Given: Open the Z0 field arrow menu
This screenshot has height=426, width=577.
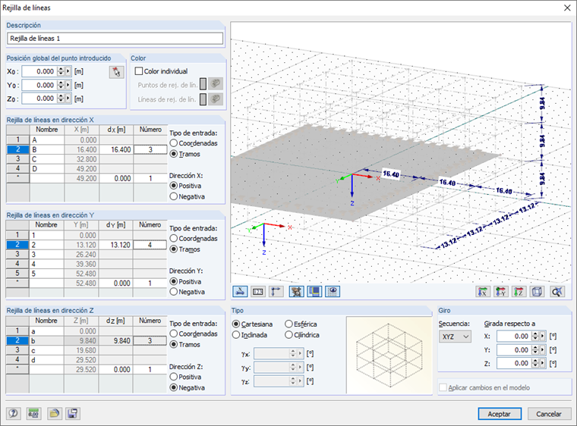Looking at the screenshot, I should [68, 99].
